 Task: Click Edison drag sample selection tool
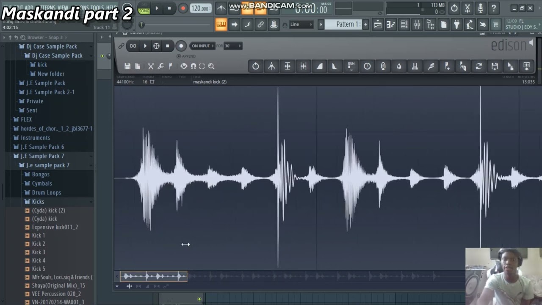click(511, 66)
